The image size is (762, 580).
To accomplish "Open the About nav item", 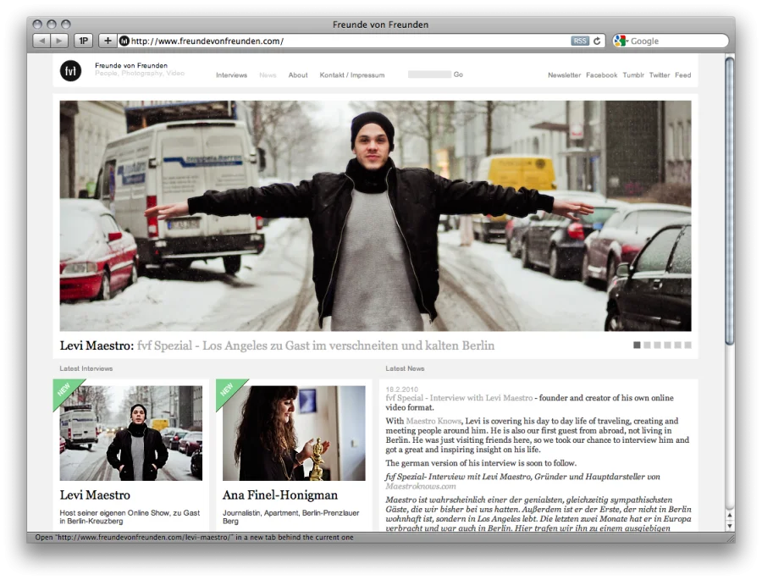I will pyautogui.click(x=298, y=75).
